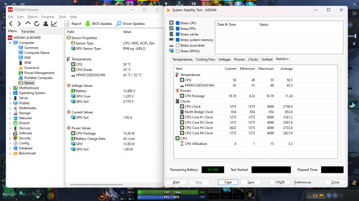Click the Maximum column header in Statistics
359x201 pixels.
(266, 68)
